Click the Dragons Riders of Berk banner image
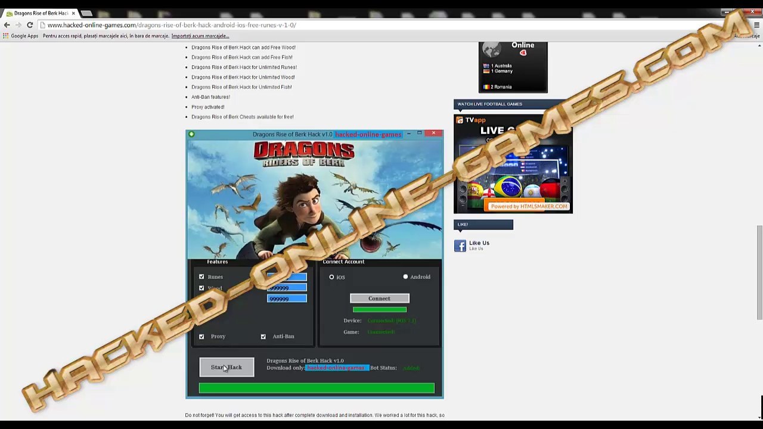 click(315, 199)
